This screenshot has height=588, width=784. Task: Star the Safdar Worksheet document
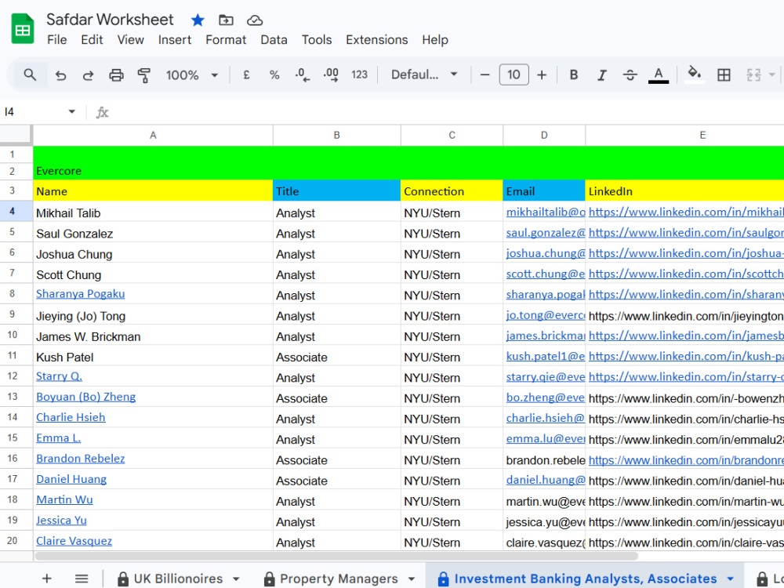coord(198,20)
